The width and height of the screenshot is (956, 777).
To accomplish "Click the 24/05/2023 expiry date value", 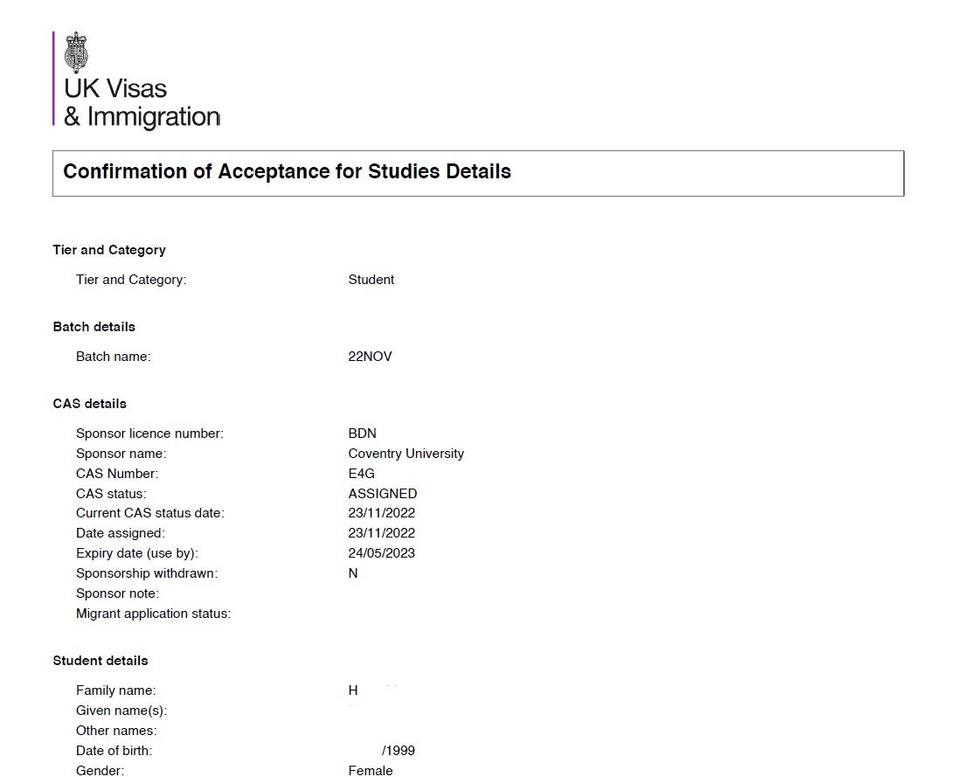I will coord(381,553).
